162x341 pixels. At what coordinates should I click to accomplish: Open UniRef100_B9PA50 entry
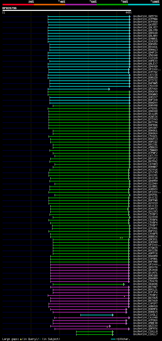(146, 44)
